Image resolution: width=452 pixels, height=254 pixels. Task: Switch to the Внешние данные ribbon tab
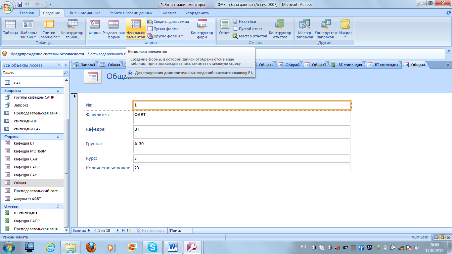(x=85, y=13)
